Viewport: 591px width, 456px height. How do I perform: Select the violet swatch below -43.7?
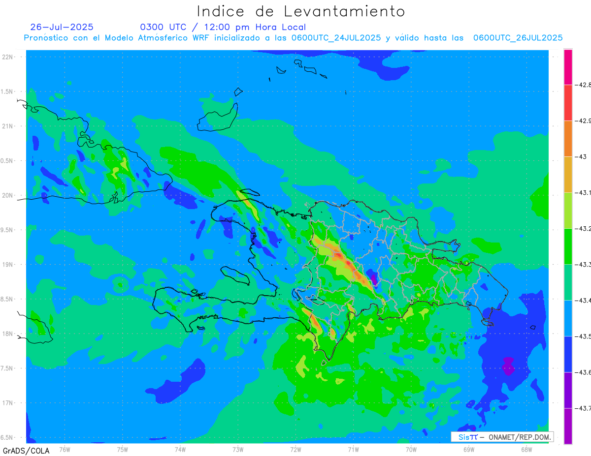568,426
